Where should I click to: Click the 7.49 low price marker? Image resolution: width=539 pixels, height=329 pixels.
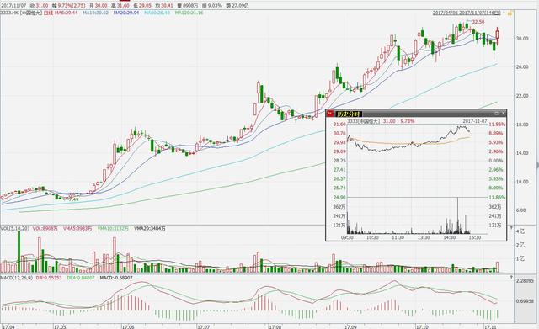pos(73,199)
